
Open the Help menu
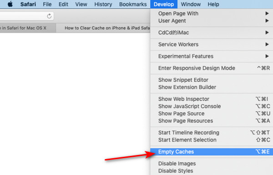(x=213, y=4)
